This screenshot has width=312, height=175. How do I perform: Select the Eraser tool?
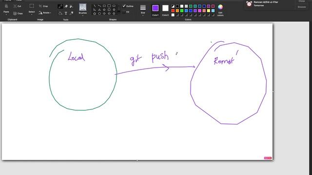[x=66, y=6]
